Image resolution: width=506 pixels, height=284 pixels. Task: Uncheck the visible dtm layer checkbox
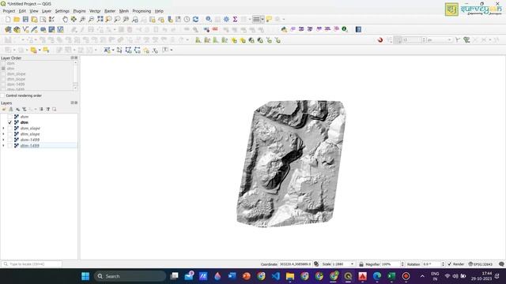[x=9, y=122]
